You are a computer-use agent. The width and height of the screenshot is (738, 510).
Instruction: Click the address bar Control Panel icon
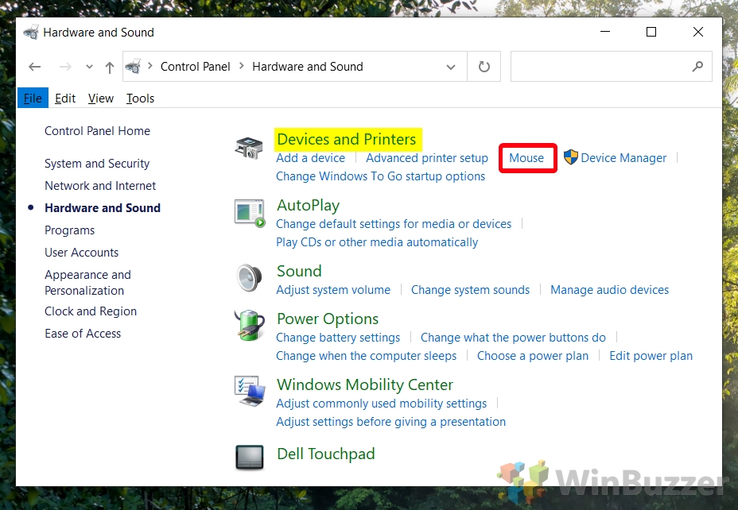tap(133, 66)
